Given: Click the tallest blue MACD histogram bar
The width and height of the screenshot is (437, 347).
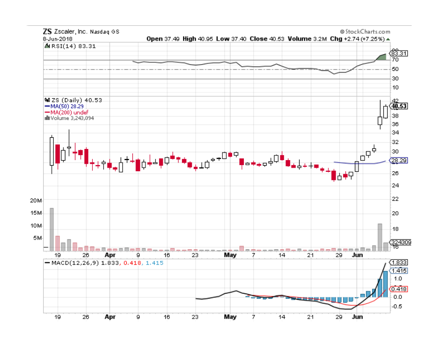Looking at the screenshot, I should pyautogui.click(x=386, y=284).
